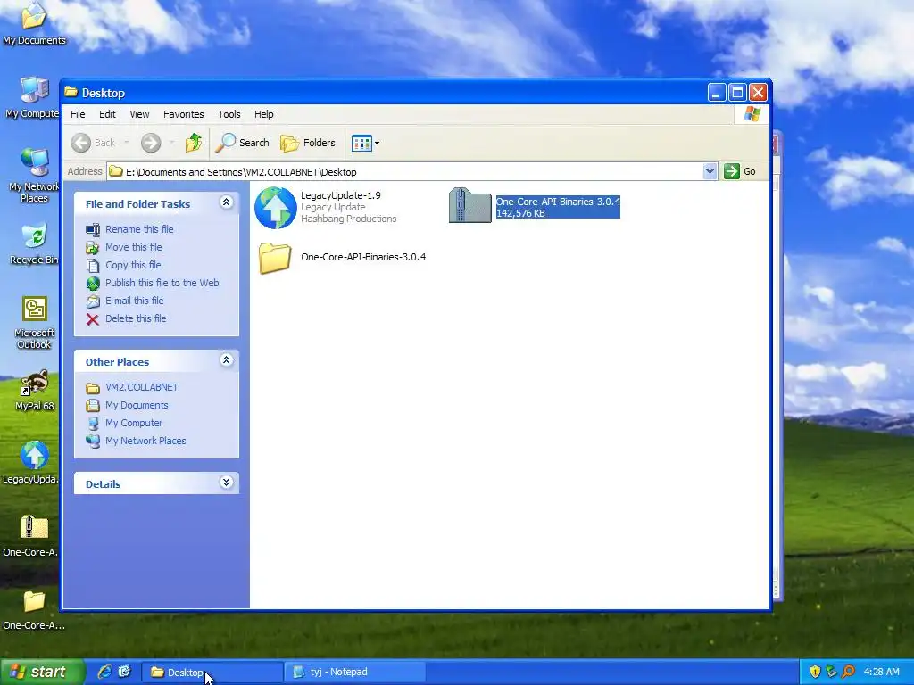Launch Outlook Express from quick launch
914x685 pixels.
124,672
